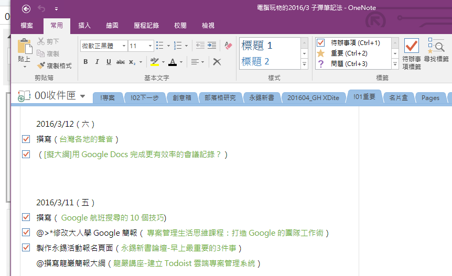The width and height of the screenshot is (452, 276).
Task: Increase indent of paragraph
Action: pyautogui.click(x=212, y=46)
